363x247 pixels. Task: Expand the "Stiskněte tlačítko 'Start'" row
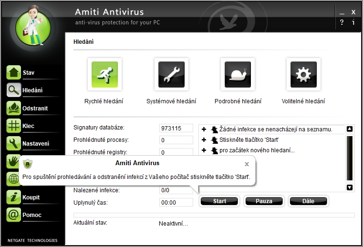[x=204, y=139]
